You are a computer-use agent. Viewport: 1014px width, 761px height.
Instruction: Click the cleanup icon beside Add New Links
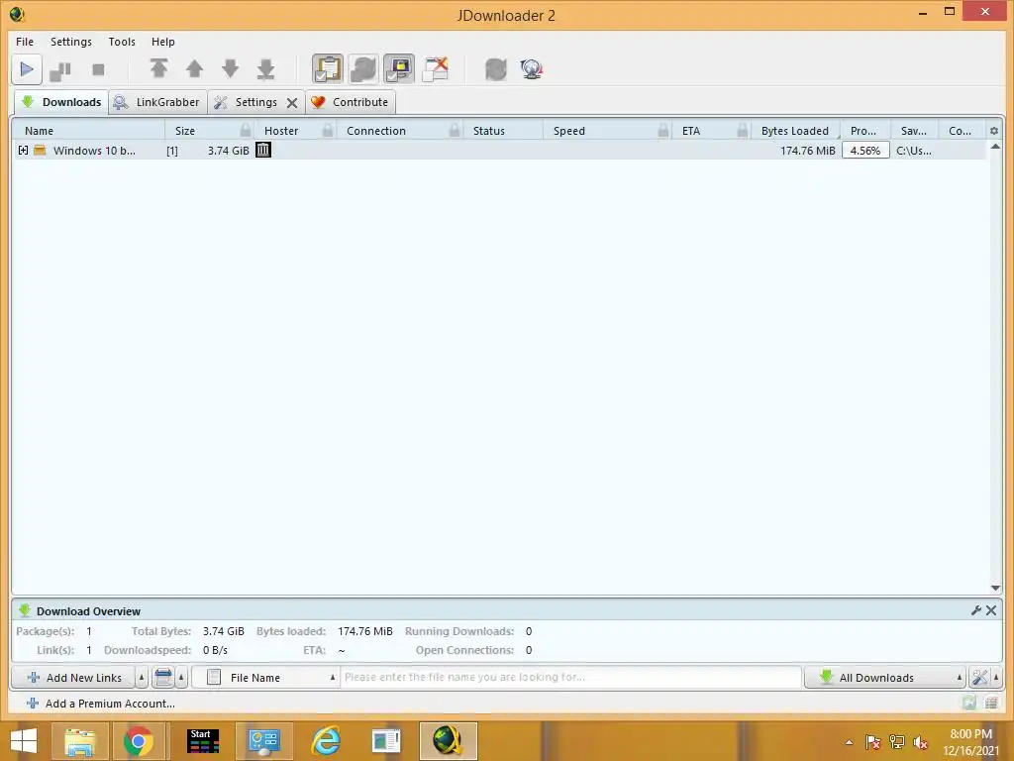163,678
